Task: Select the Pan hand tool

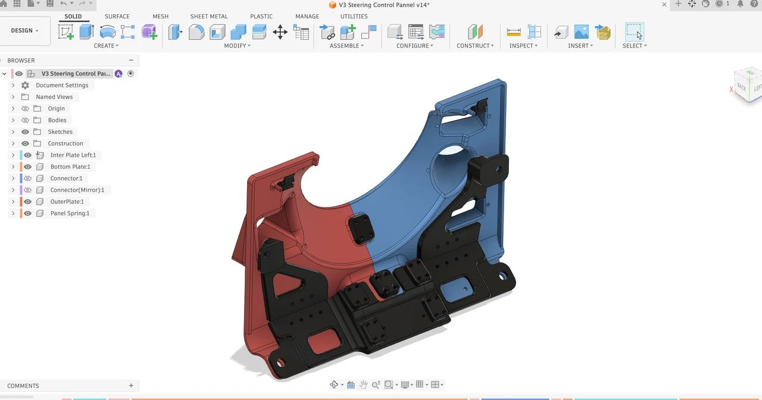Action: point(363,385)
